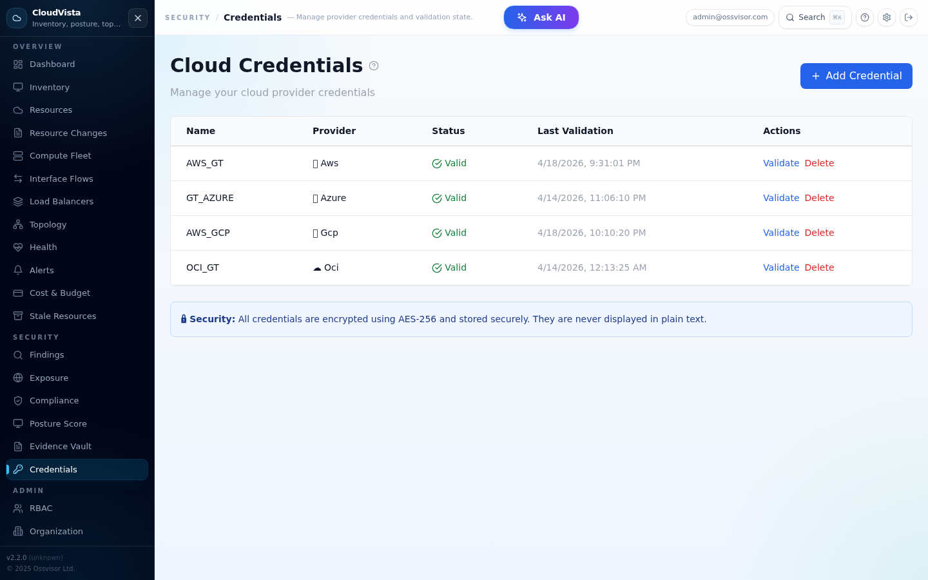
Task: Click the GT_AZURE name cell
Action: tap(210, 198)
